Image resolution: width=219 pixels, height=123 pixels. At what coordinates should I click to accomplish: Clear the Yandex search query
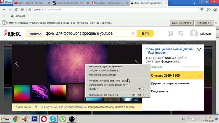[x=133, y=33]
